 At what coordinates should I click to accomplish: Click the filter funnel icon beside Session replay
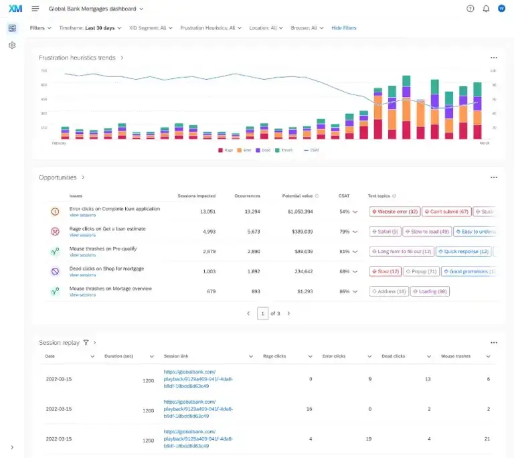tap(86, 342)
